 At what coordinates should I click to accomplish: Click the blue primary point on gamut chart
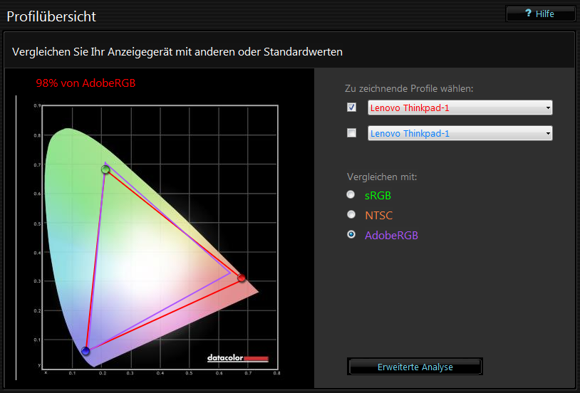[x=86, y=350]
